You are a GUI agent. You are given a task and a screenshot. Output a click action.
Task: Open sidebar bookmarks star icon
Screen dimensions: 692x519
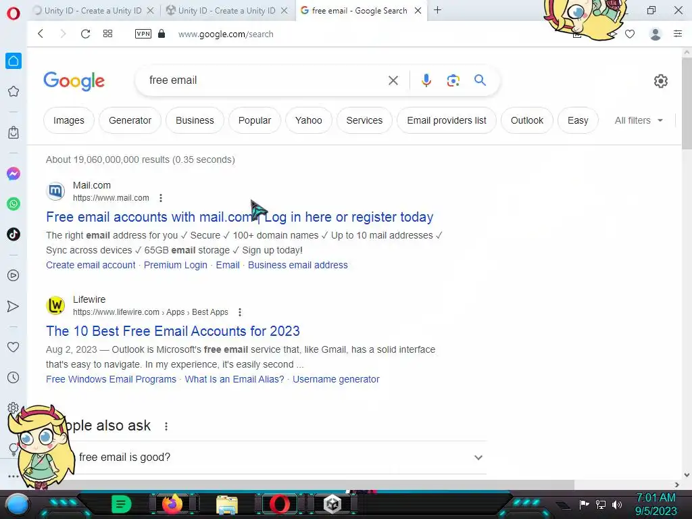14,91
